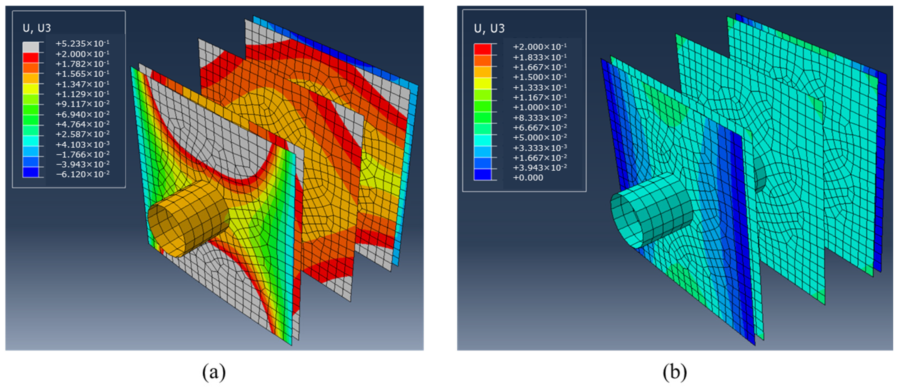Select the 'U, U3' legend title in panel (a)

(x=37, y=28)
